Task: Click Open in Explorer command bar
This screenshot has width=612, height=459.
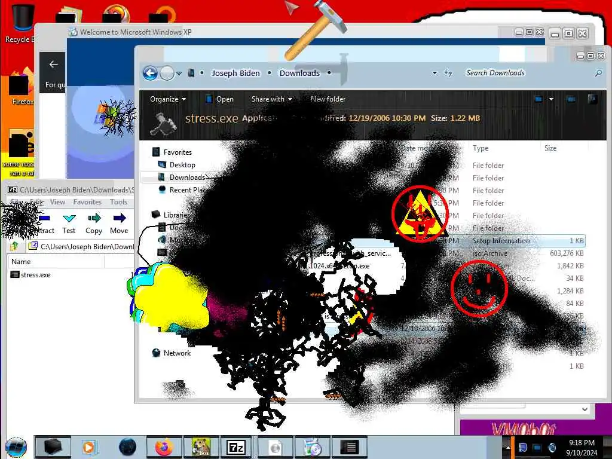Action: (220, 99)
